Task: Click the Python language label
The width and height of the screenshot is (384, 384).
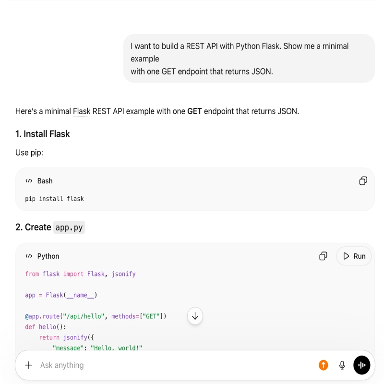Action: tap(48, 256)
